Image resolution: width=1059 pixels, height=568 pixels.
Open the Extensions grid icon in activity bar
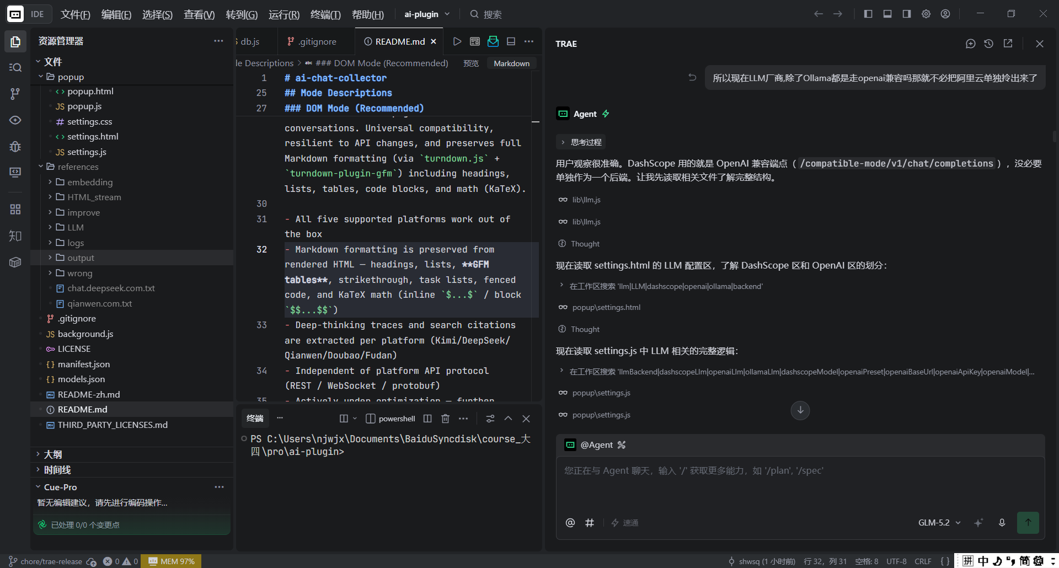click(15, 210)
